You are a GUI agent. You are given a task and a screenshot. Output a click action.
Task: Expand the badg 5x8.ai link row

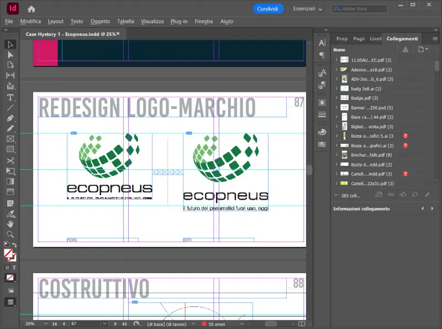pos(336,88)
